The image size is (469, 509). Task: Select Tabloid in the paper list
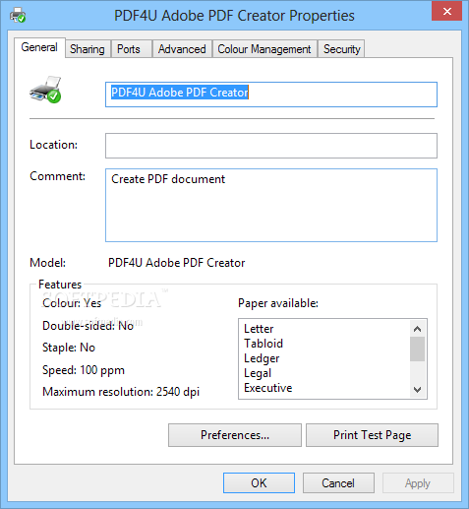[x=264, y=344]
